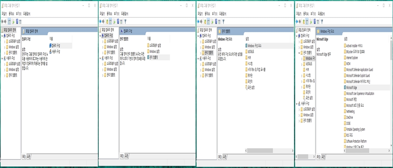Click 모든 설정 icon in 관리 템플릿 list

tap(246, 87)
